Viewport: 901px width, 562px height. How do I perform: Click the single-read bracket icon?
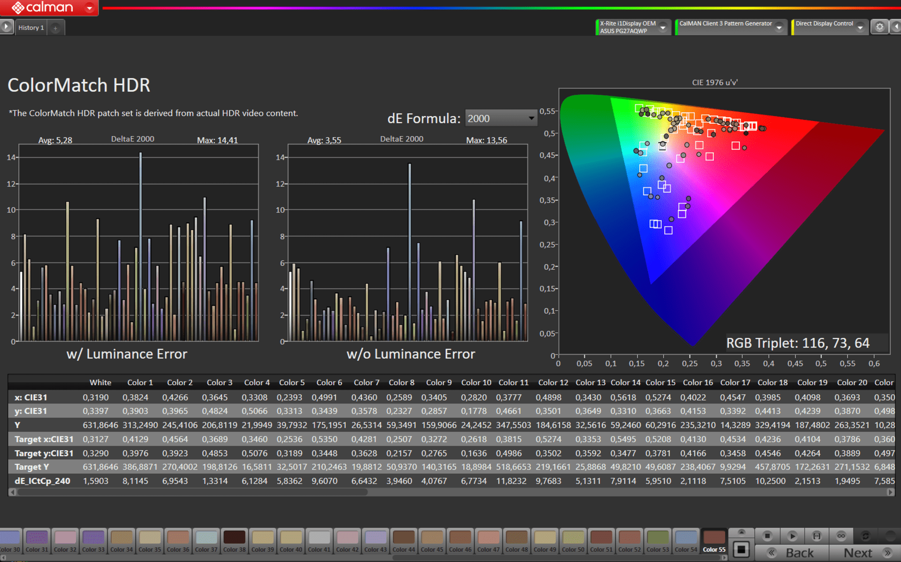pyautogui.click(x=817, y=536)
